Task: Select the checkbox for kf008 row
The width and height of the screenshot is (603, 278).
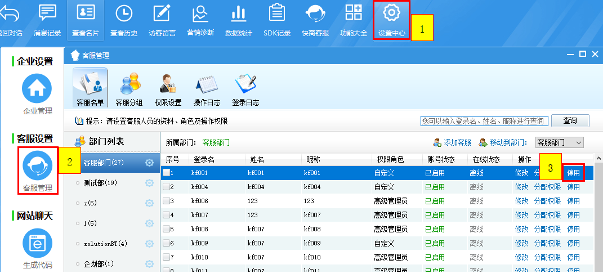Action: [166, 229]
